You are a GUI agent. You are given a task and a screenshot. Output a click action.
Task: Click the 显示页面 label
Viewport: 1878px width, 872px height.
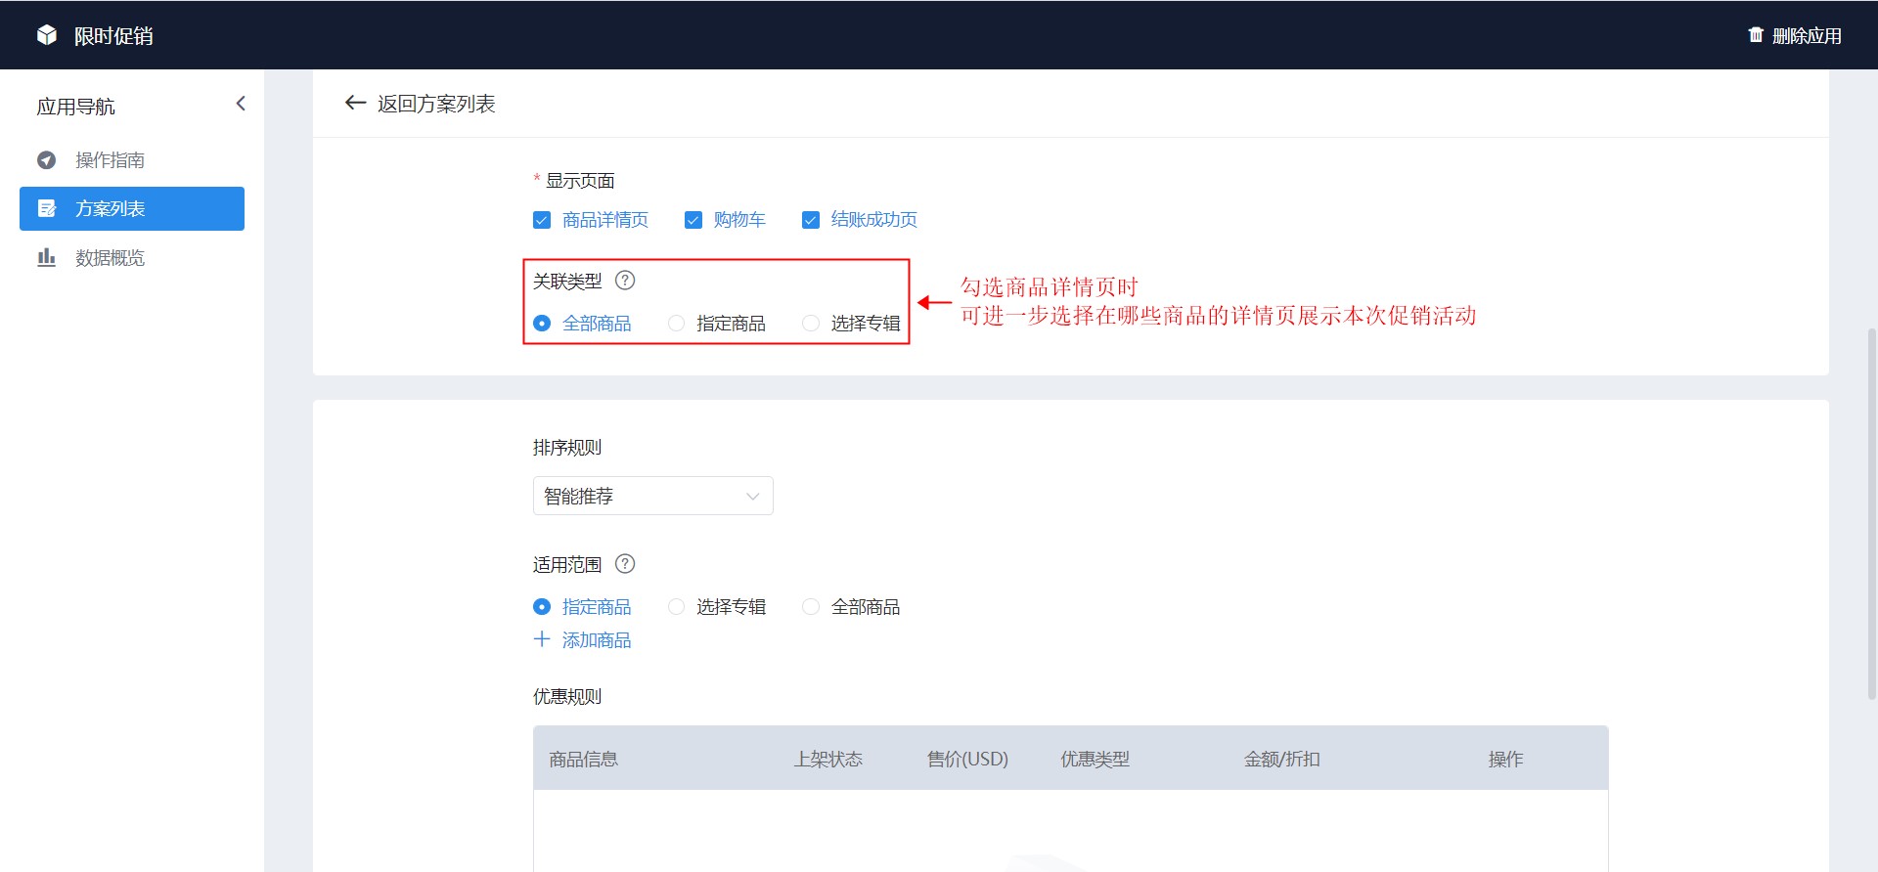(580, 181)
